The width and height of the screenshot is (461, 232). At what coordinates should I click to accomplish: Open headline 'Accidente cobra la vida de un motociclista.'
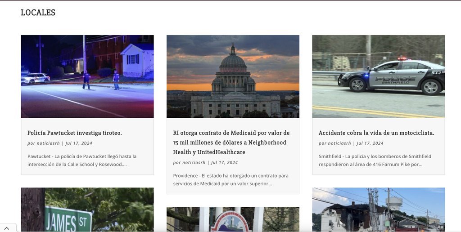coord(376,133)
